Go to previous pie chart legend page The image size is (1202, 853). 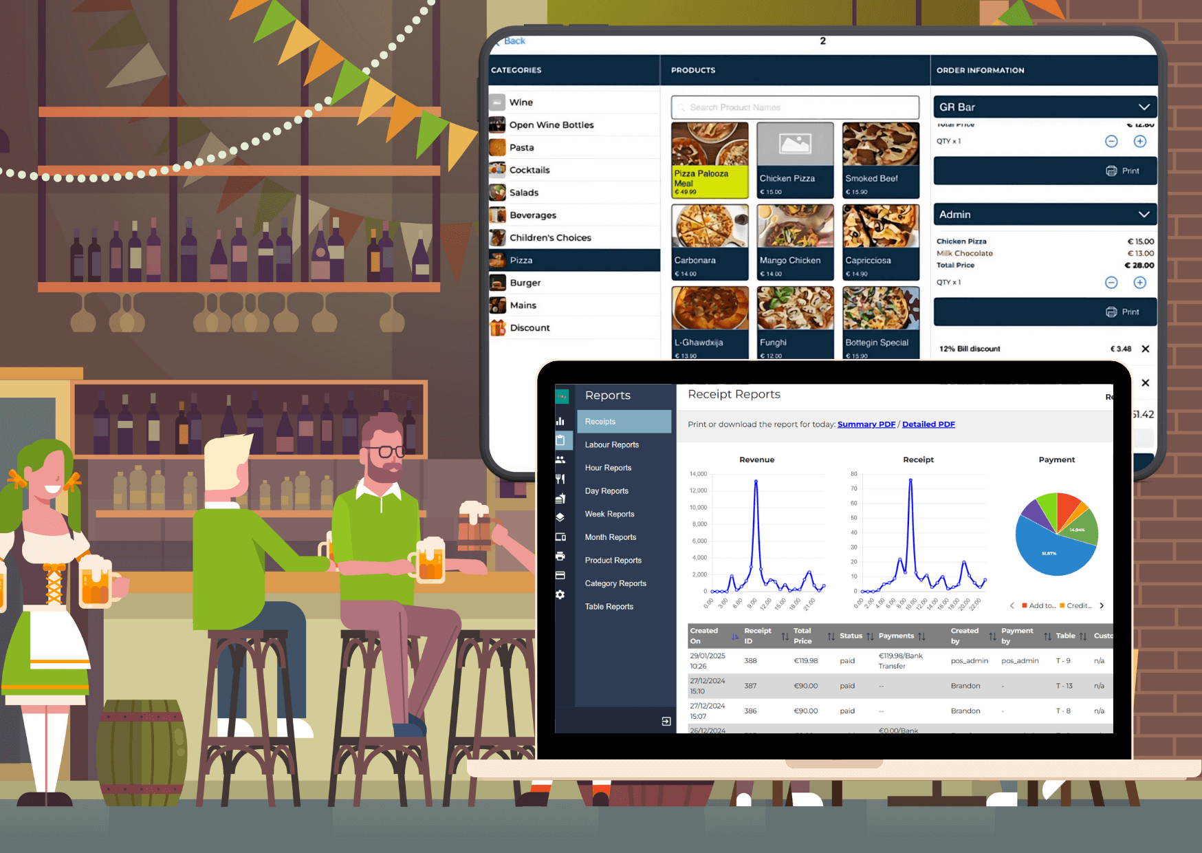[x=1012, y=605]
